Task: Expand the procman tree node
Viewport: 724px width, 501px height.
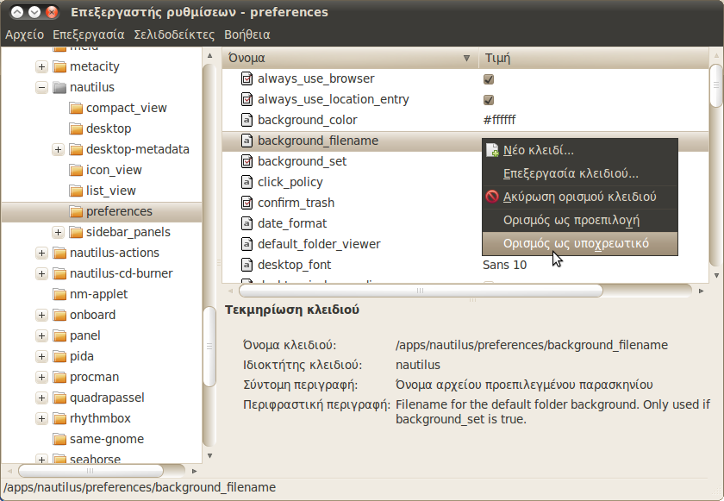Action: click(41, 377)
